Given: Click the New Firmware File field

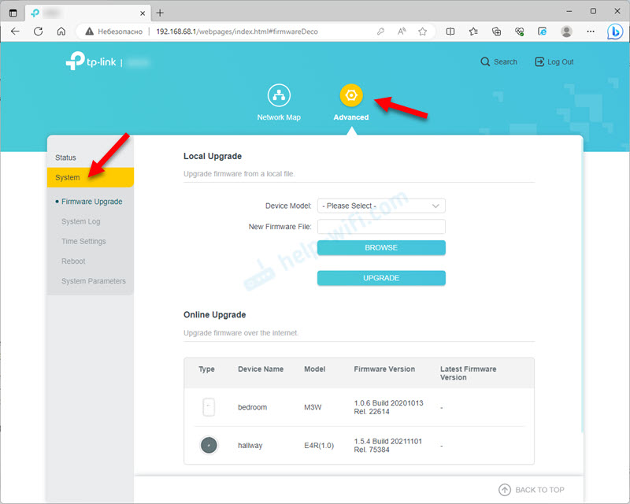Looking at the screenshot, I should [x=381, y=227].
